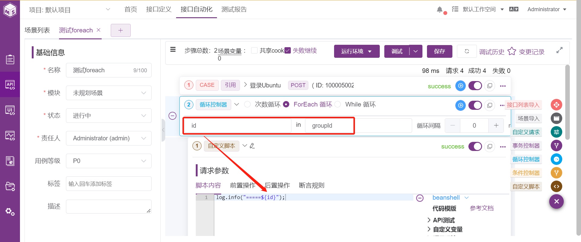Screen dimensions: 581x242
Task: Copy the 循环控制器 step icon
Action: [x=490, y=105]
